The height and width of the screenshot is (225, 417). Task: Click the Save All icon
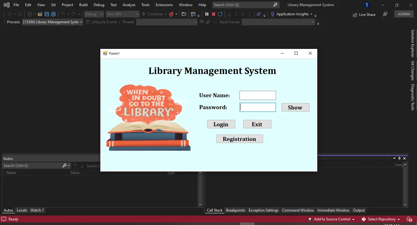54,14
